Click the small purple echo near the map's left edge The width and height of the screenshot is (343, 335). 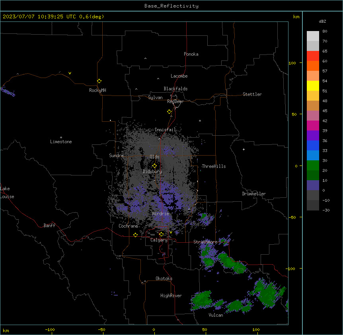(x=8, y=91)
